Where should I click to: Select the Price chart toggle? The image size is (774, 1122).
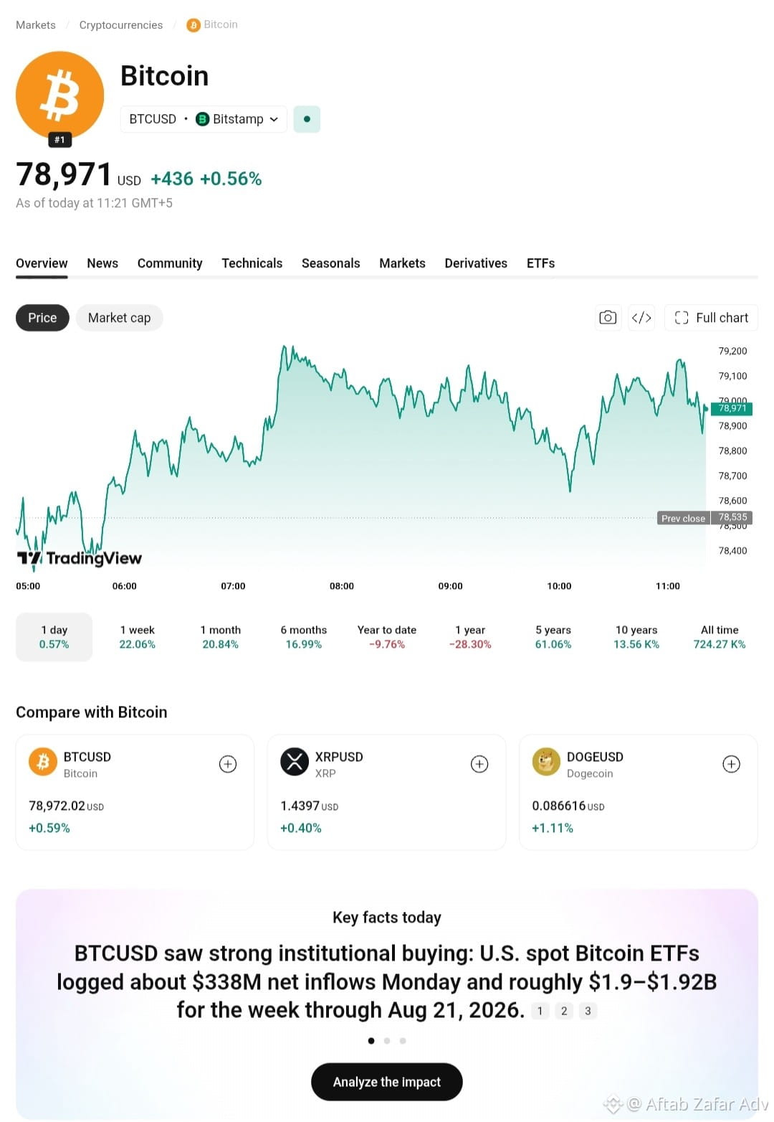[42, 318]
